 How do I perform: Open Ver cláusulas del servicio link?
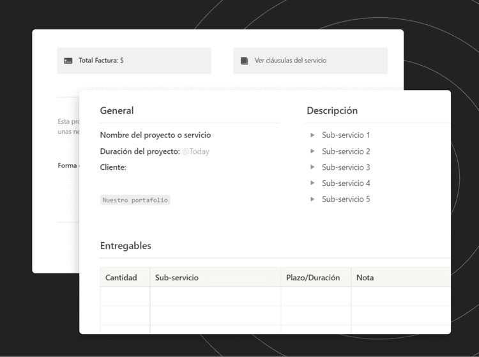click(290, 61)
